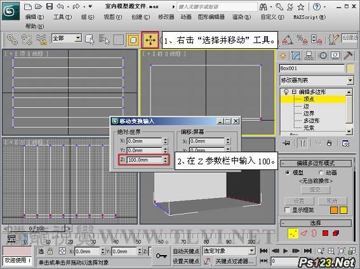The image size is (360, 269).
Task: Open the Hierarchy command panel tab
Action: (309, 56)
